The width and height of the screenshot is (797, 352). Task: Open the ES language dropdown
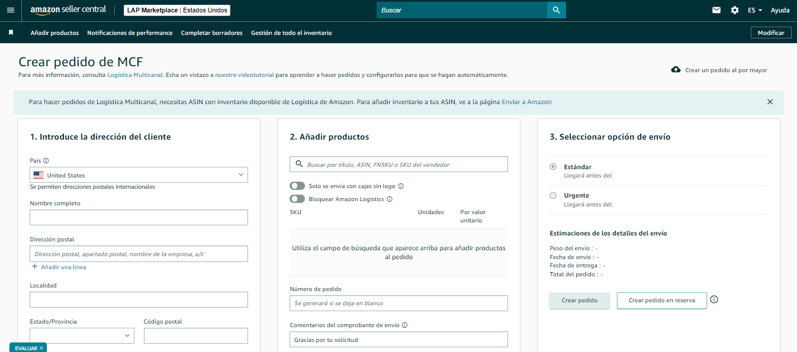coord(755,10)
